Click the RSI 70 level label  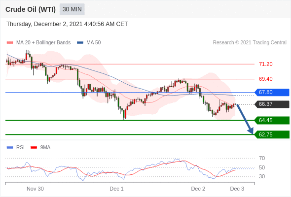[x=262, y=158]
